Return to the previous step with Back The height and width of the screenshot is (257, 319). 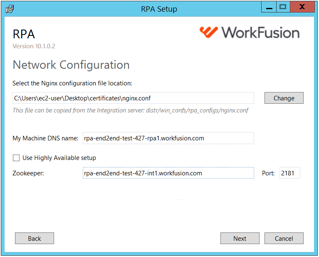35,238
